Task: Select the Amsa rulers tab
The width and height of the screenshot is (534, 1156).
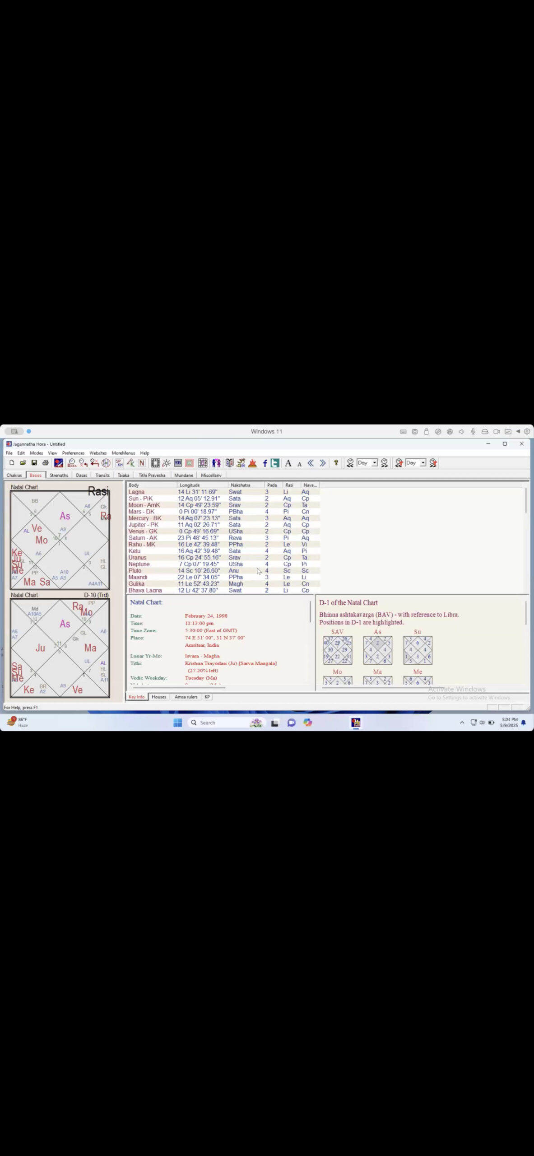Action: click(186, 697)
